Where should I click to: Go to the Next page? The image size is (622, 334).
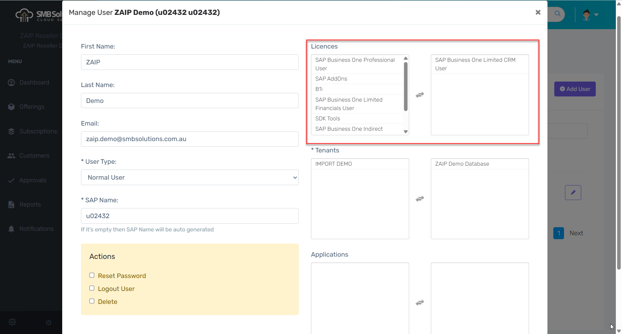tap(576, 233)
